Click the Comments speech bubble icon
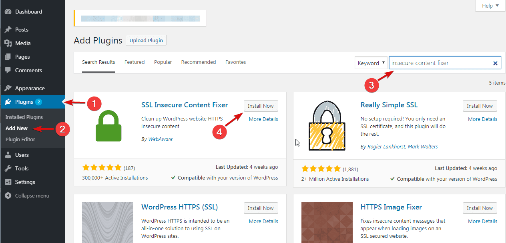This screenshot has height=243, width=506. click(x=8, y=70)
